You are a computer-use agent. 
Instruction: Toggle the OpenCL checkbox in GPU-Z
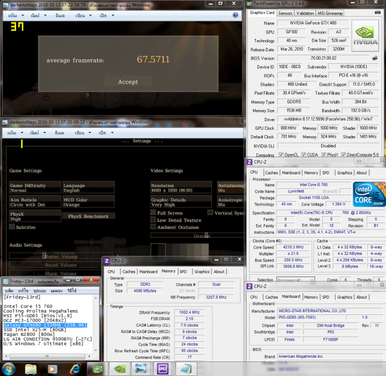click(281, 154)
